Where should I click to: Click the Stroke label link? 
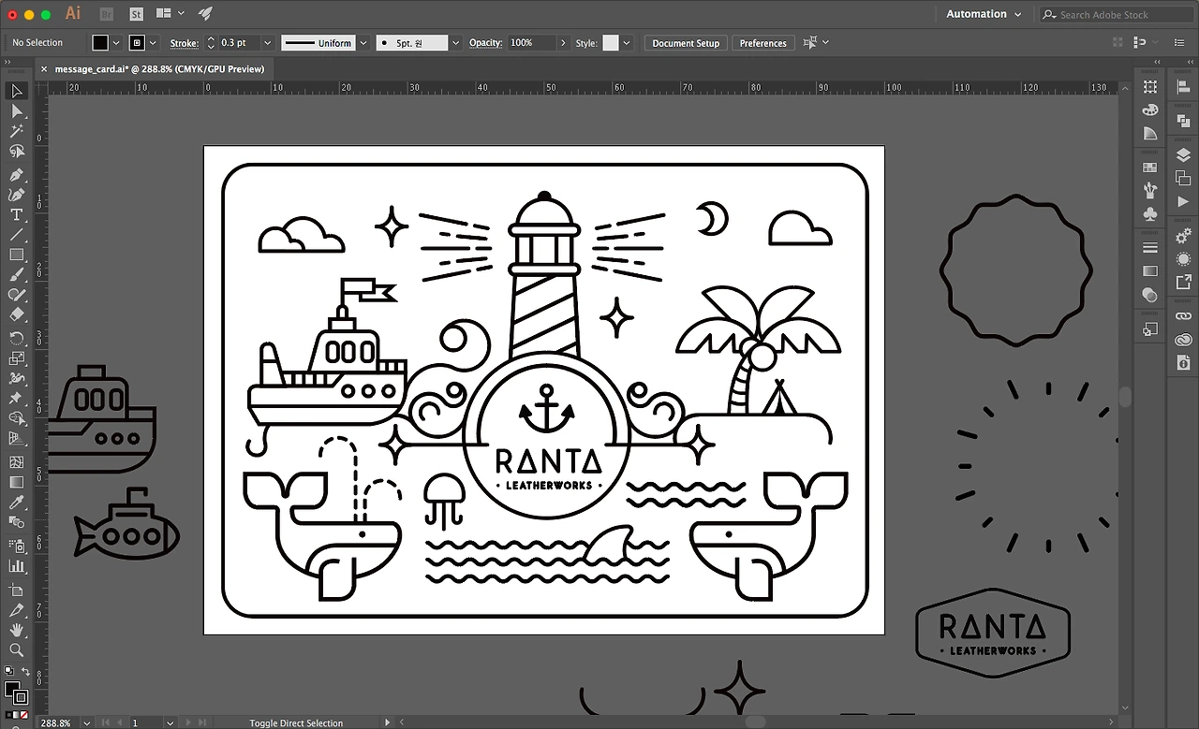pos(184,43)
